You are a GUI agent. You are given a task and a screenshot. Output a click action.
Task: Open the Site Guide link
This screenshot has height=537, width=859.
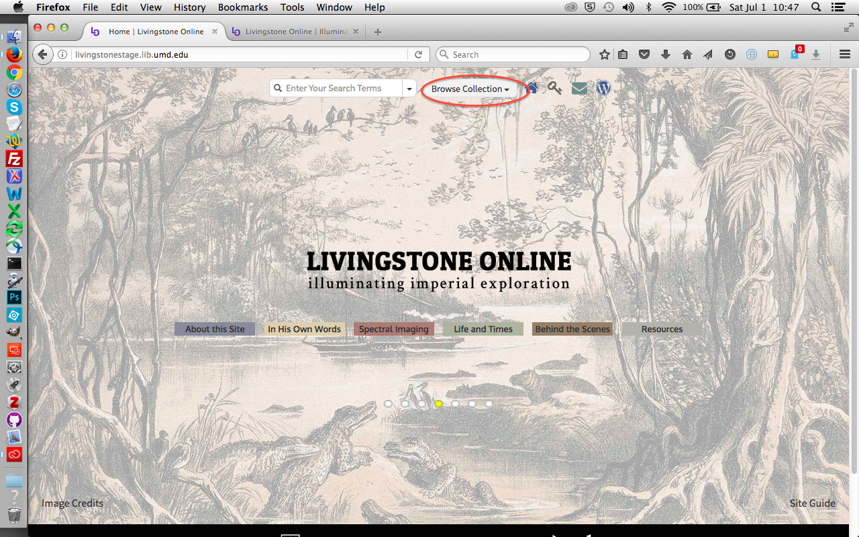pyautogui.click(x=813, y=503)
